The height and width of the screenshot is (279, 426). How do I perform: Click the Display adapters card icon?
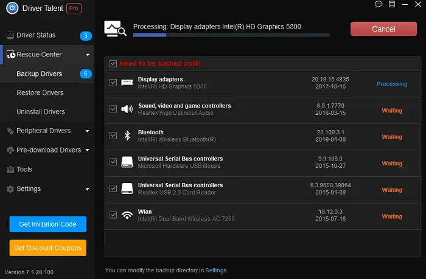127,82
